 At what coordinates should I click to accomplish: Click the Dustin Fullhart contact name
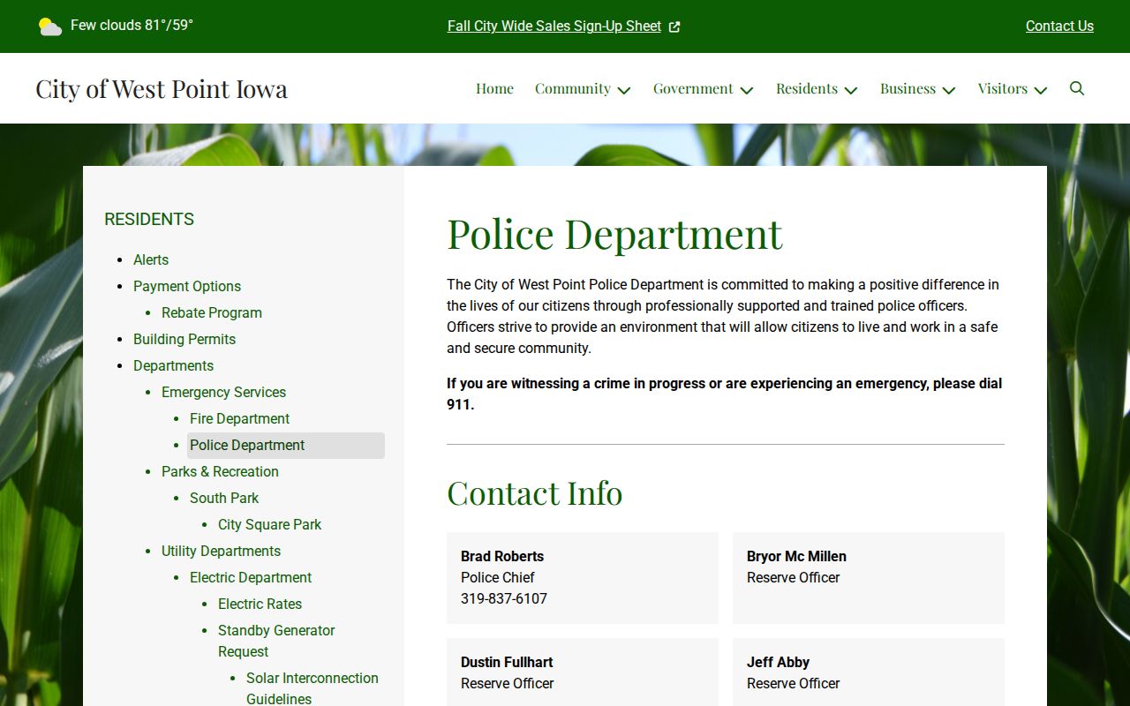tap(507, 662)
